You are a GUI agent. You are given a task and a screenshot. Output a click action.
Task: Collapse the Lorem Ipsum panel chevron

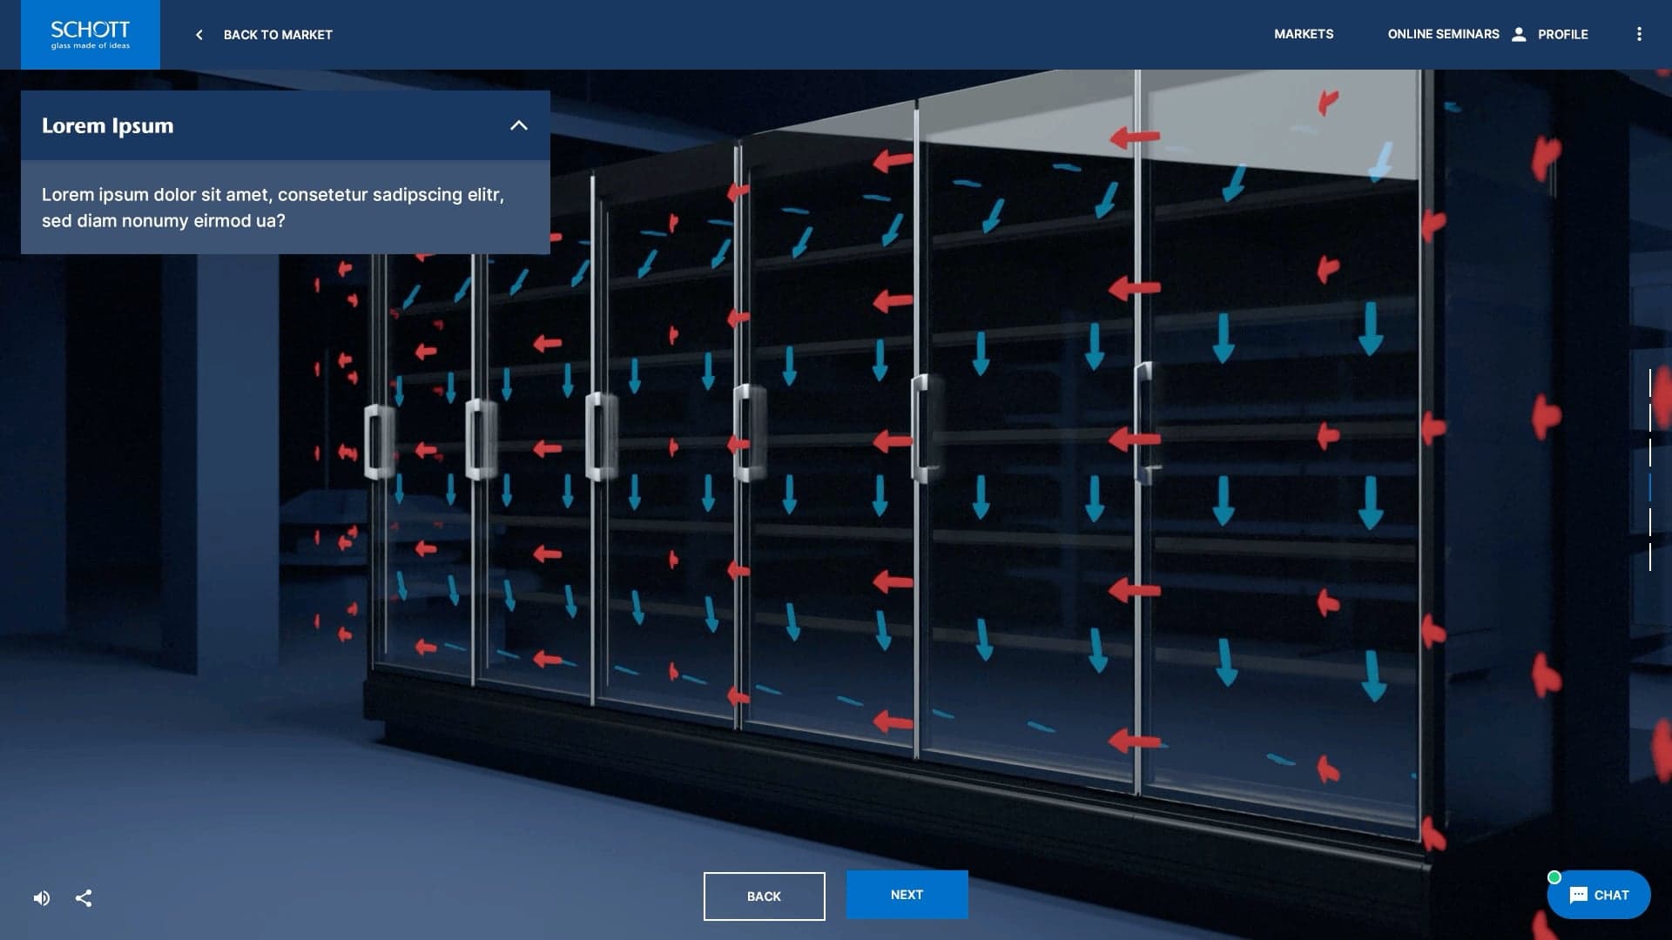[519, 125]
